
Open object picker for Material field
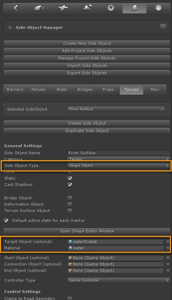(x=168, y=248)
